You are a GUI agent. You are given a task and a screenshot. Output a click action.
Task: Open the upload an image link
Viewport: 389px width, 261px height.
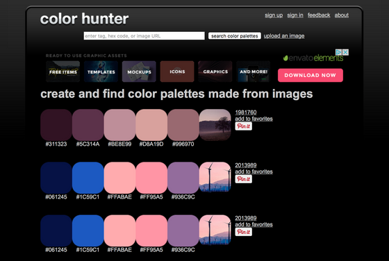[x=284, y=36]
